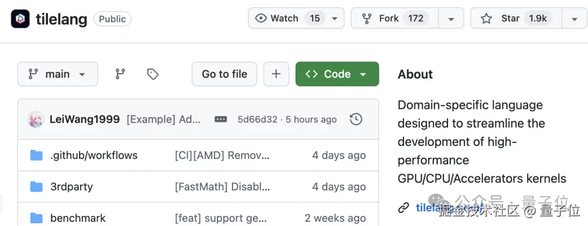Open commit 5d66d32 link

pos(258,119)
